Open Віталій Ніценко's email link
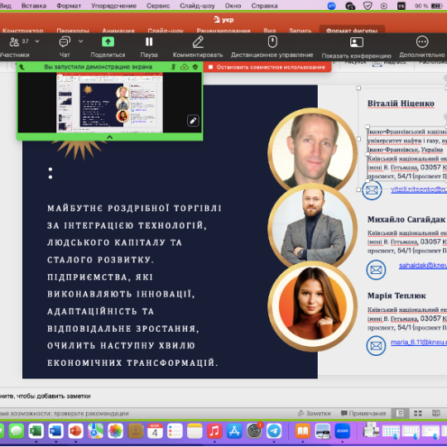Image resolution: width=447 pixels, height=447 pixels. (x=419, y=190)
